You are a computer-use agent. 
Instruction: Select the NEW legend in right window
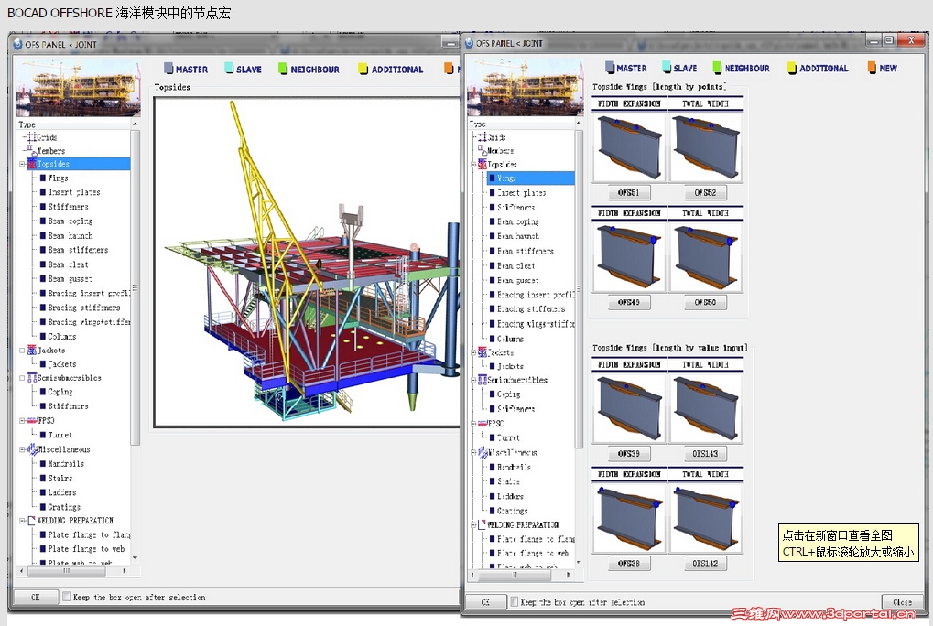click(883, 69)
